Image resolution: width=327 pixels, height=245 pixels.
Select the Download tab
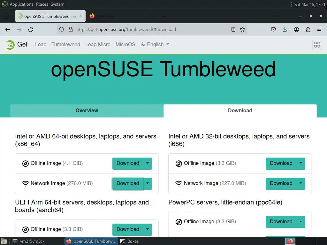240,111
